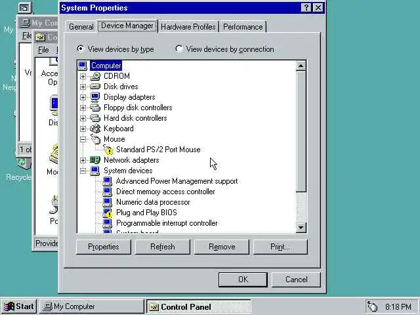420x315 pixels.
Task: Select 'Numeric data processor' text
Action: click(x=153, y=202)
